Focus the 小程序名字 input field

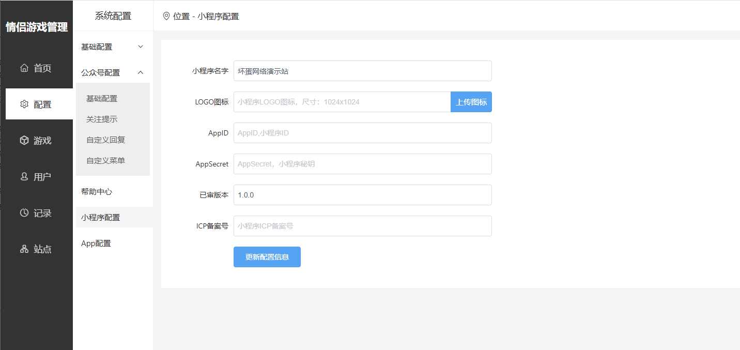pos(363,71)
